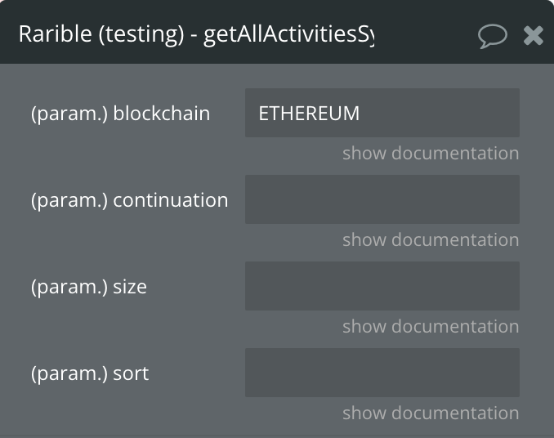Click the '(param.) continuation' label

129,200
